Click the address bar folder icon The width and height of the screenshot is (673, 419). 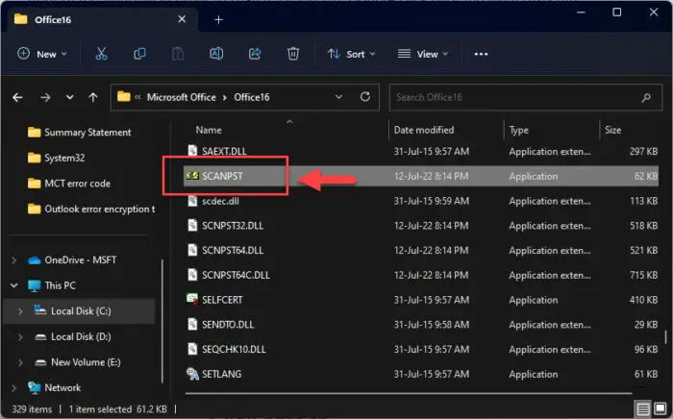tap(124, 96)
